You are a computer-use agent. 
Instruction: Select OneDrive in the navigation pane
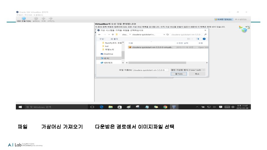tap(107, 54)
